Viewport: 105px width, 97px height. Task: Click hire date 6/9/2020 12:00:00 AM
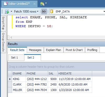coord(75,84)
